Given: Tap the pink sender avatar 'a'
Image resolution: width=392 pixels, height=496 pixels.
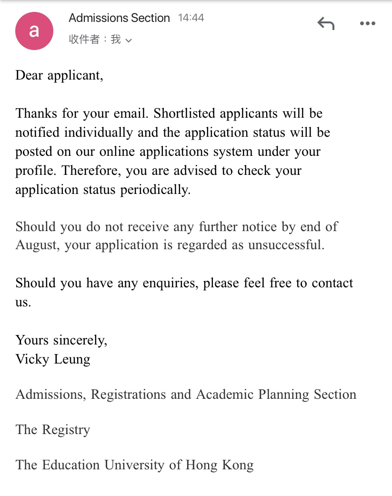Looking at the screenshot, I should (34, 31).
